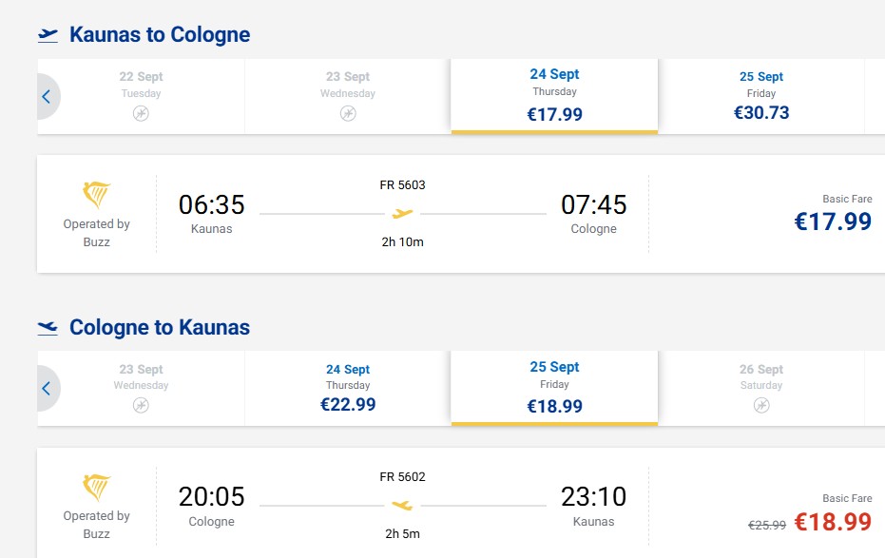Click the departing plane icon beside Kaunas to Cologne
The width and height of the screenshot is (885, 558).
pos(48,35)
